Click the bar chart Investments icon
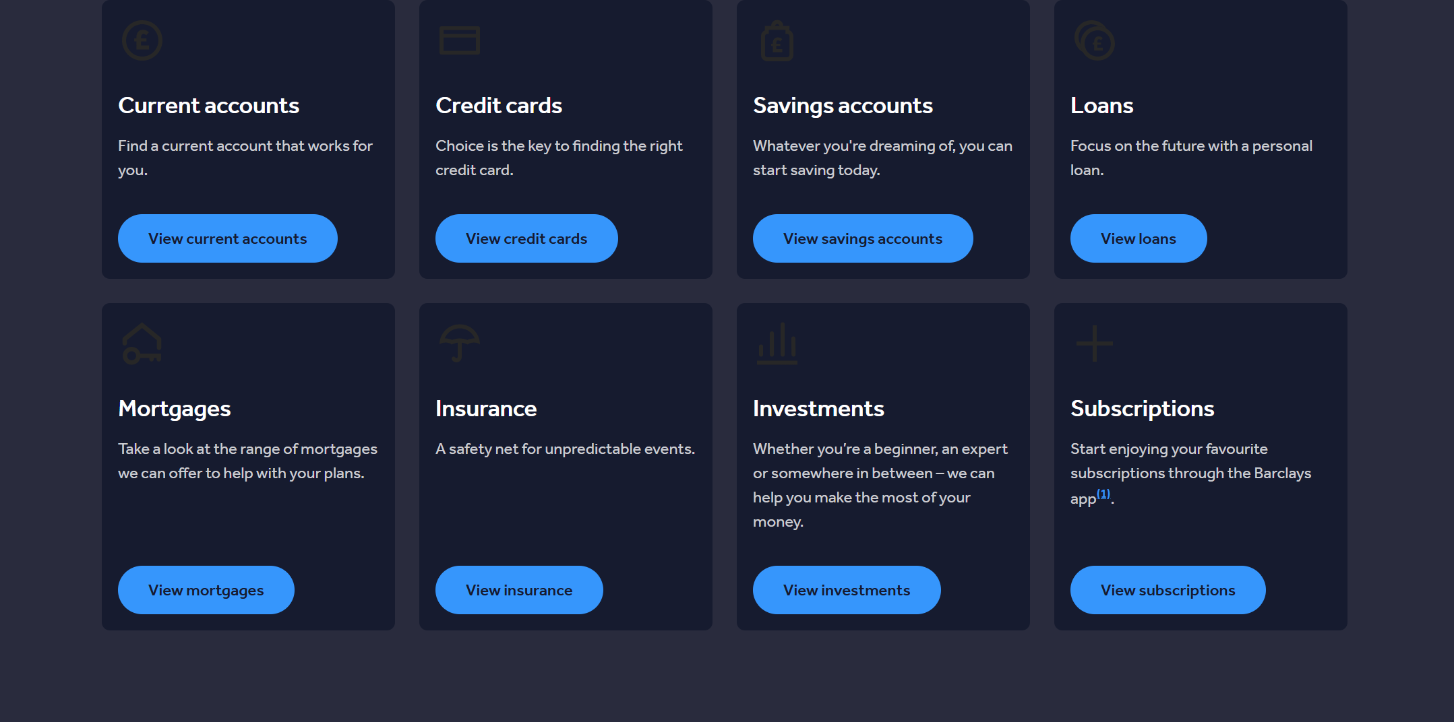Viewport: 1454px width, 722px height. (x=777, y=344)
